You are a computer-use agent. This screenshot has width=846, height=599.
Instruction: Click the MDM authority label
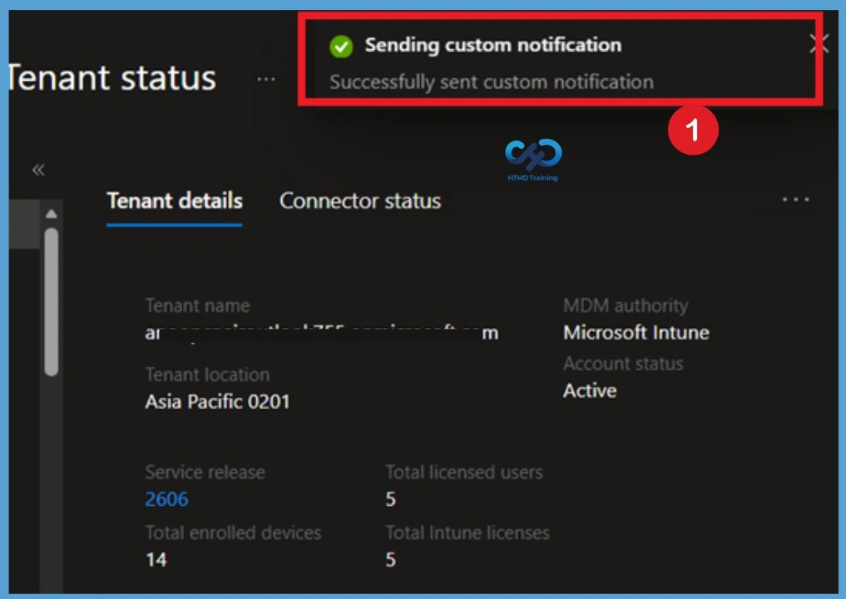point(626,305)
